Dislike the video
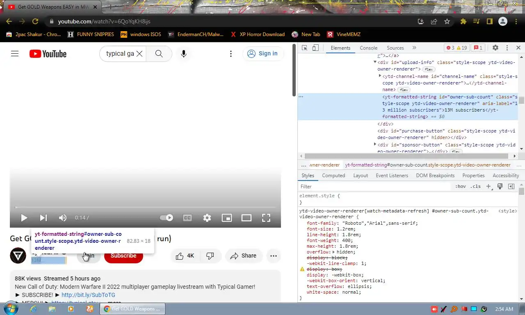 click(210, 256)
